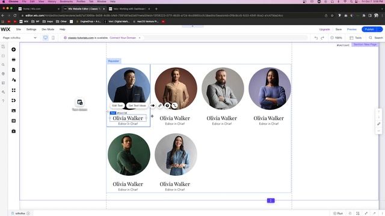Open the Help menu in Wix
385x216 pixels.
pyautogui.click(x=63, y=29)
